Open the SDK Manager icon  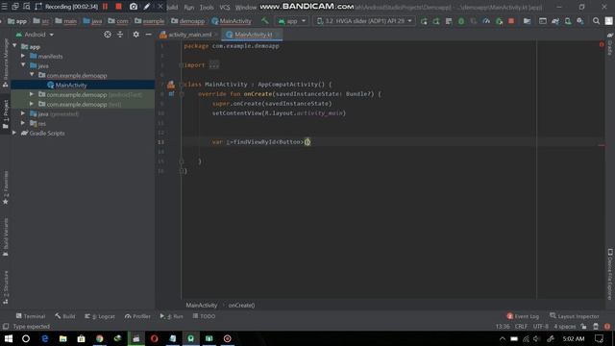[580, 21]
